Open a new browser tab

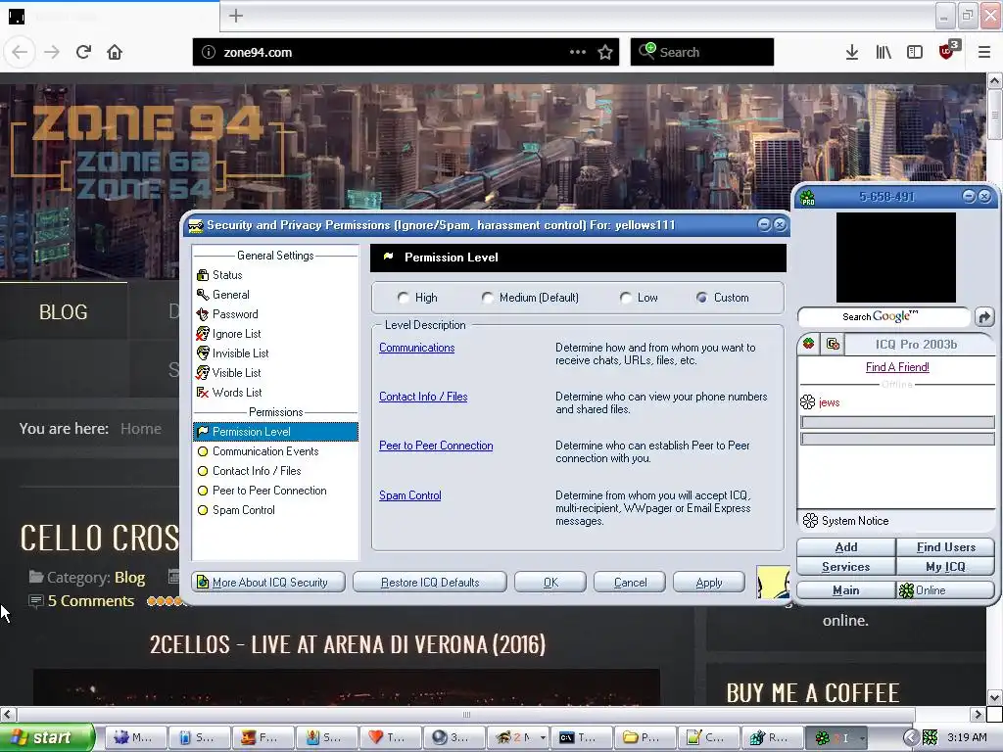235,16
